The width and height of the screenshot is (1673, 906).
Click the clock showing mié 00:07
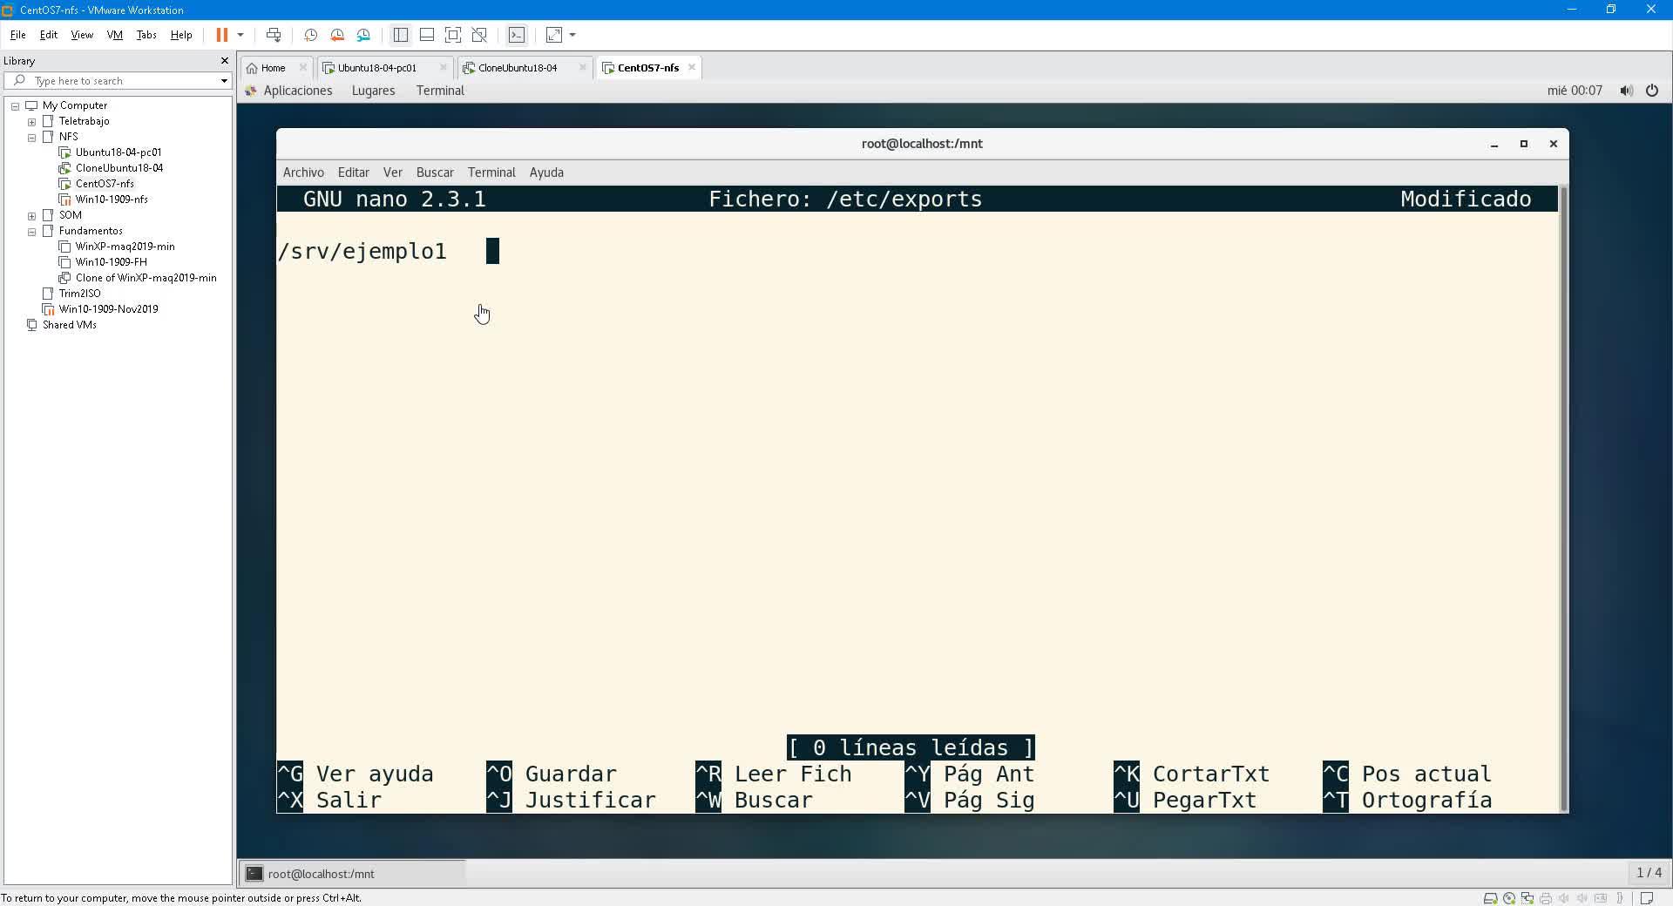tap(1574, 91)
